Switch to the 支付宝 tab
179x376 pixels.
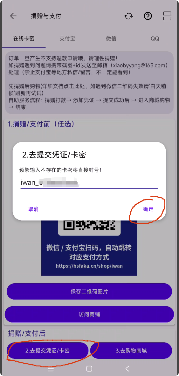click(67, 39)
